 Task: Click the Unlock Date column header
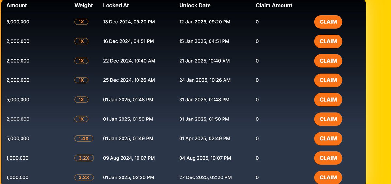point(195,5)
